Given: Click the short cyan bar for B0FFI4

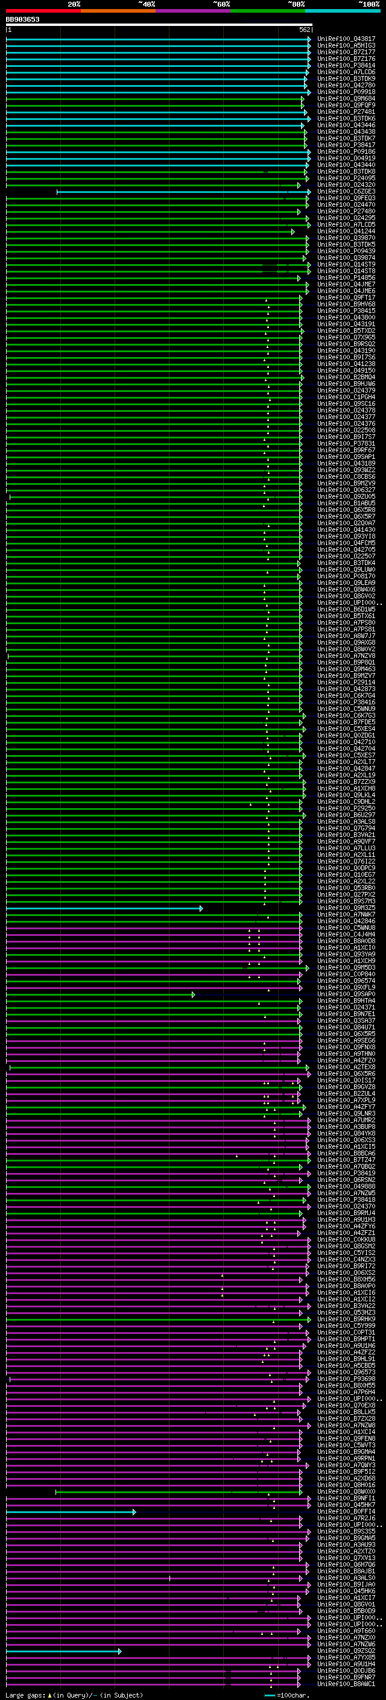Looking at the screenshot, I should 71,1512.
